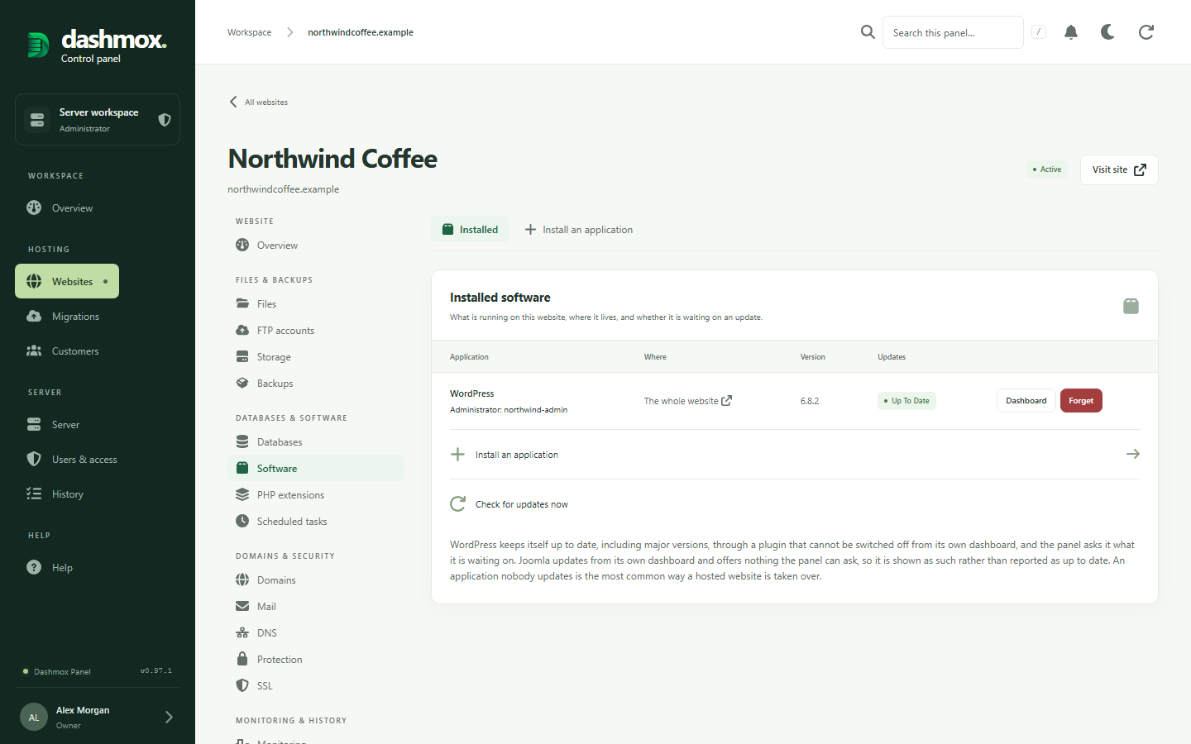Open Files in site menu

315,304
